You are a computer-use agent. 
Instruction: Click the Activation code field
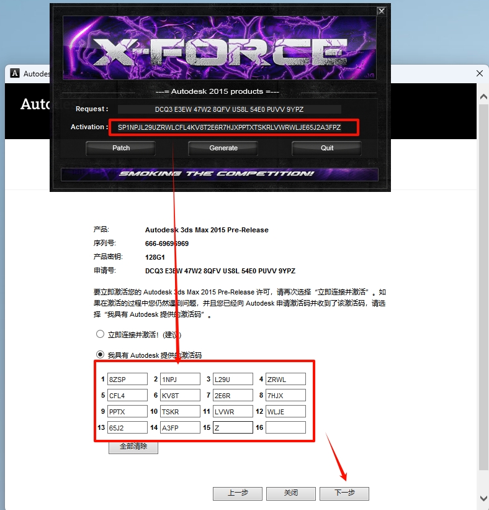pos(234,127)
